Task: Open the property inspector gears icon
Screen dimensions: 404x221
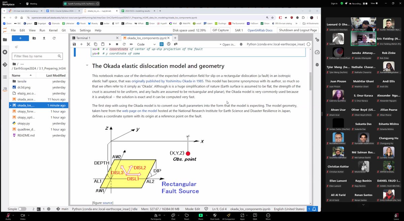Action: point(317,40)
